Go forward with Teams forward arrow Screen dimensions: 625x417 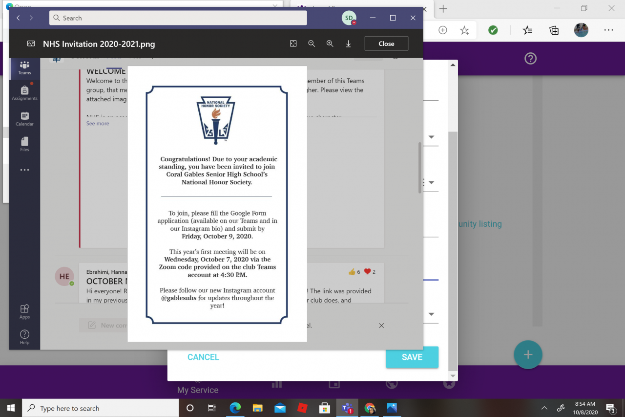point(31,18)
